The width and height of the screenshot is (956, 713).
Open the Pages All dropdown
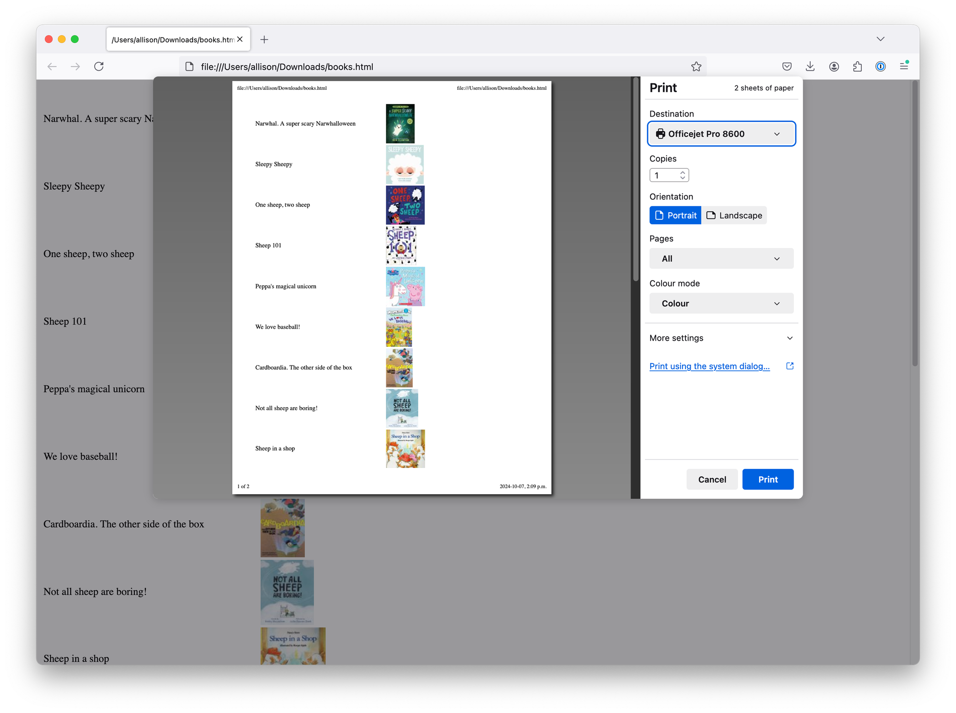[x=721, y=259]
